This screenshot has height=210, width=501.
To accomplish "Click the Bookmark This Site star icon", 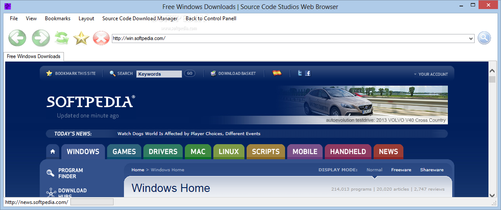I will (x=49, y=73).
